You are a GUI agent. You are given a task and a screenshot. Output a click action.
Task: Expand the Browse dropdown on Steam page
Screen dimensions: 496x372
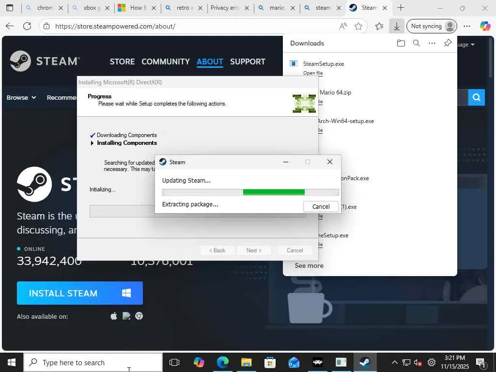click(21, 97)
